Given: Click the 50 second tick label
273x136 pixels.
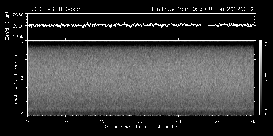Looking at the screenshot, I should point(216,121).
